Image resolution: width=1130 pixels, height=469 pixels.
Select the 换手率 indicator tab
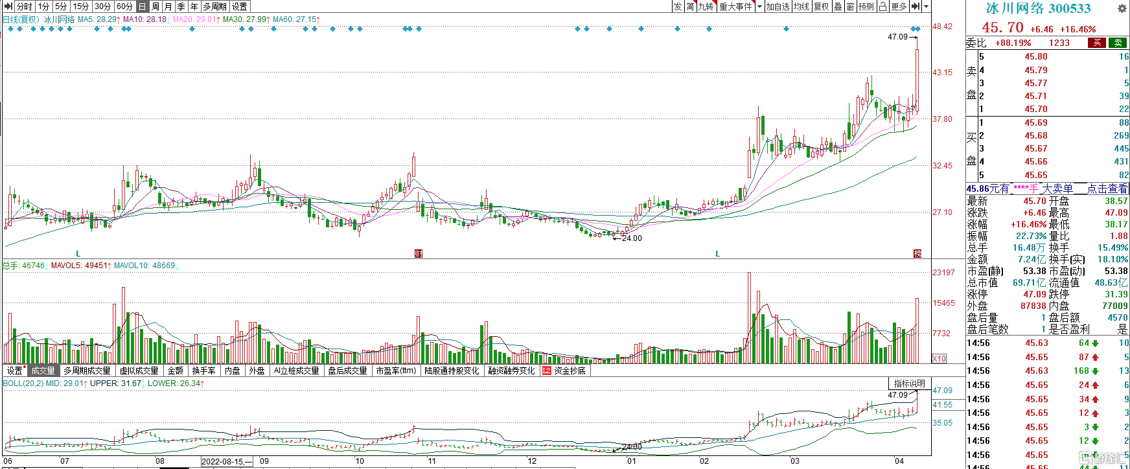tap(203, 371)
